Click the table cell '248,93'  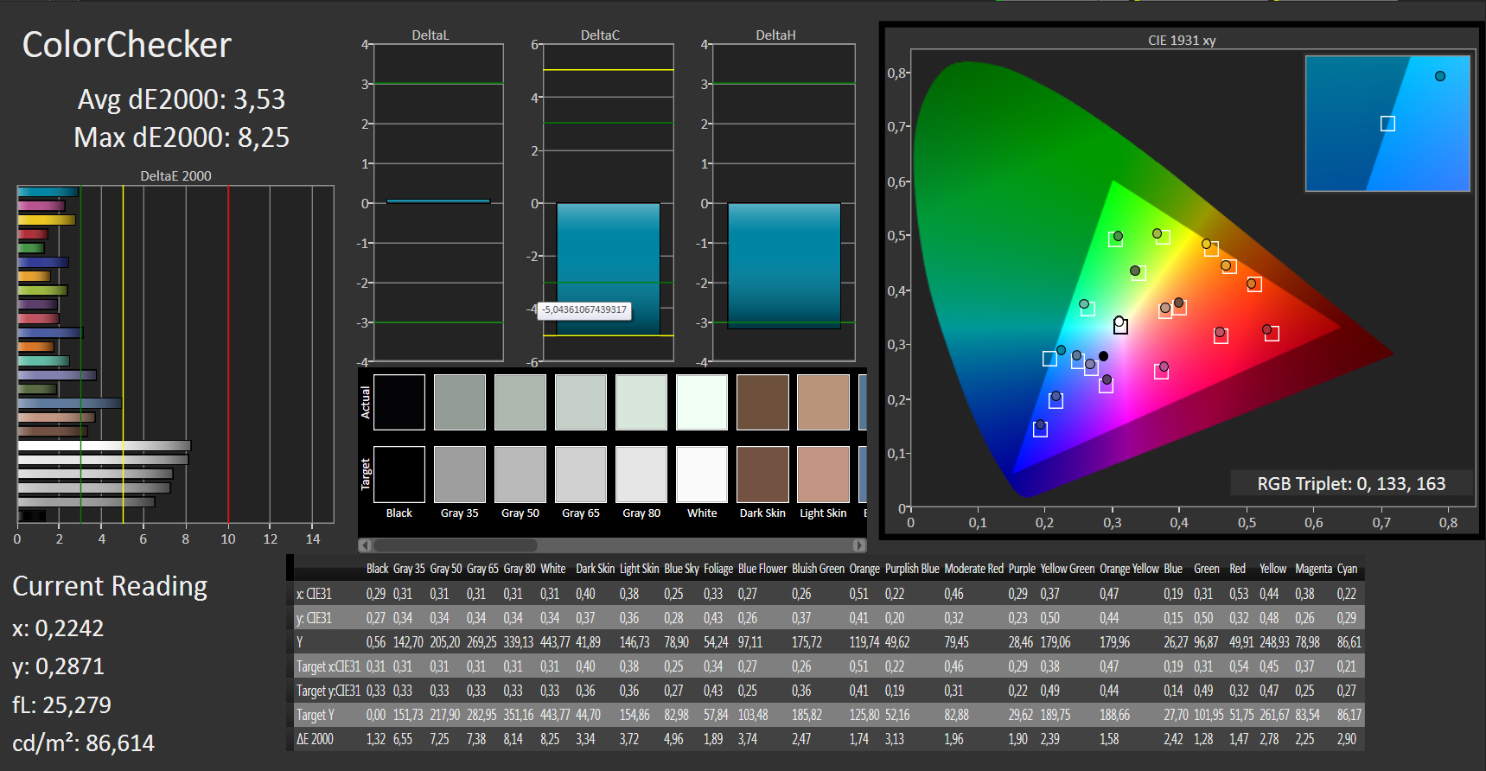tap(1274, 642)
